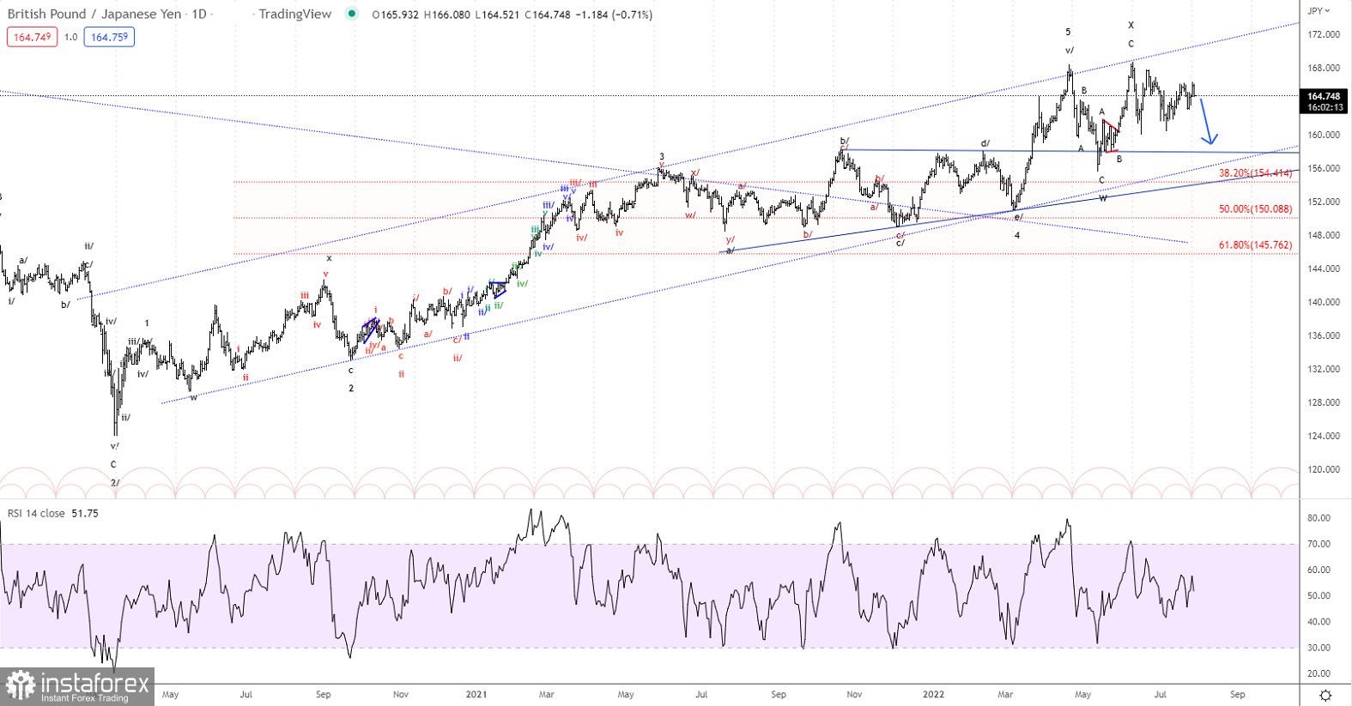Click the 172.000 price axis label
The height and width of the screenshot is (706, 1352).
1323,34
